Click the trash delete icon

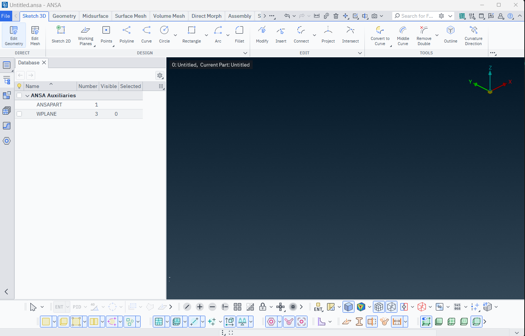coord(336,16)
